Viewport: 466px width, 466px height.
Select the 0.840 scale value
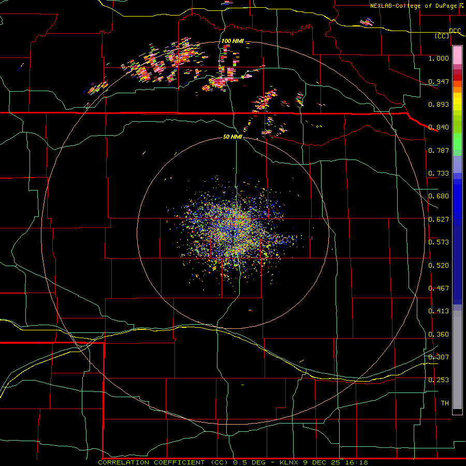pos(439,127)
